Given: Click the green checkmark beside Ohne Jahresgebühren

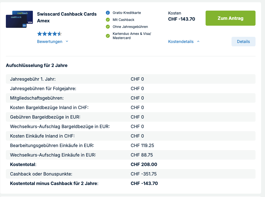Looking at the screenshot, I should 108,27.
